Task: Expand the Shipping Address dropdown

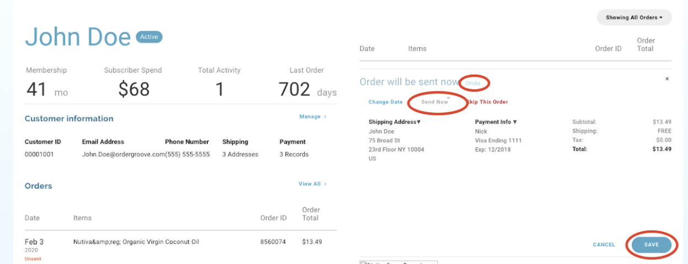Action: tap(394, 122)
